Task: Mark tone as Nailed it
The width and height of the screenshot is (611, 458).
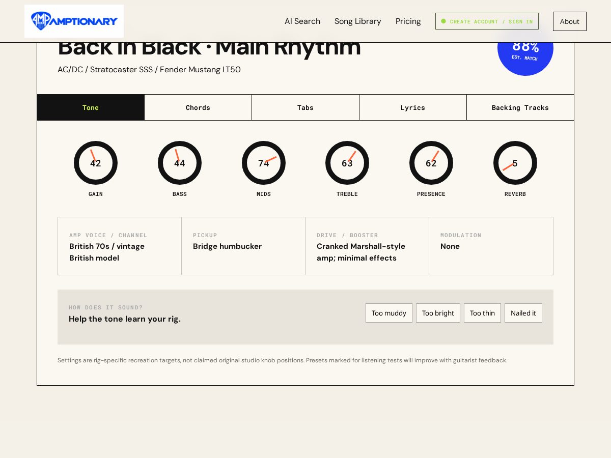Action: click(x=523, y=313)
